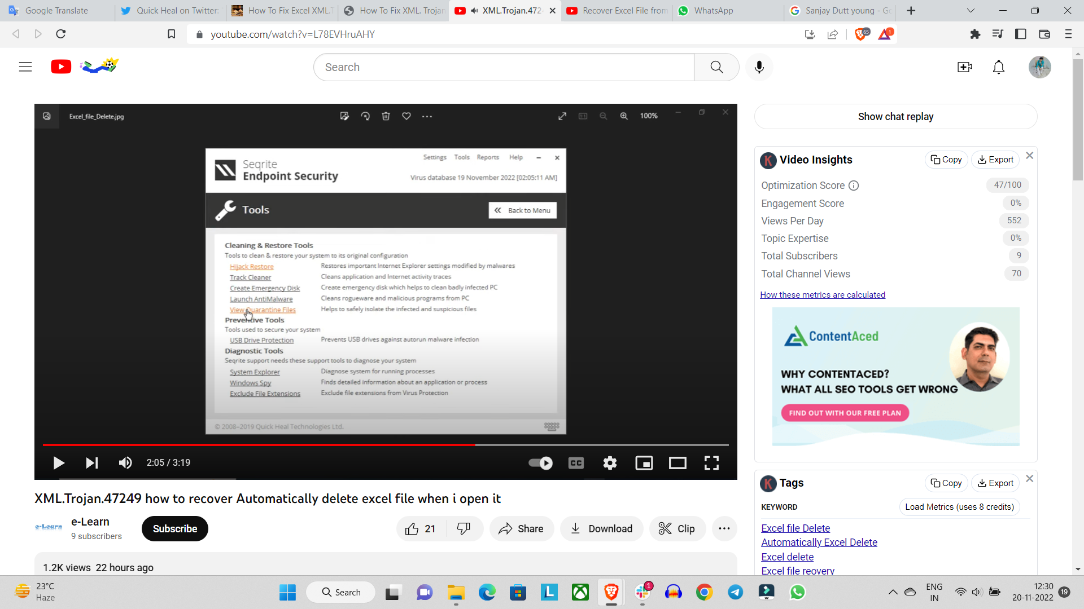Open browser tab list dropdown
Screen dimensions: 1084x609
971,10
